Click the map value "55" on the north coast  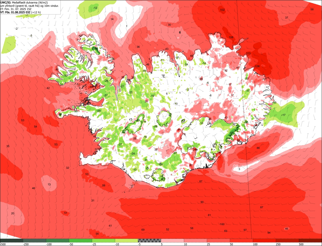click(x=191, y=56)
